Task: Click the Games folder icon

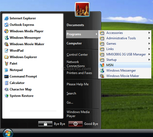Action: (102, 44)
